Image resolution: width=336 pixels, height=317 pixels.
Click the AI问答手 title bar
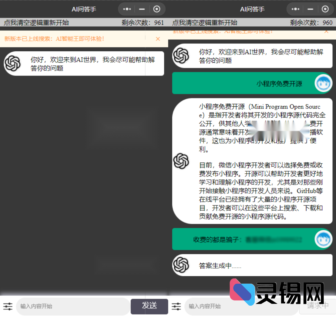84,9
